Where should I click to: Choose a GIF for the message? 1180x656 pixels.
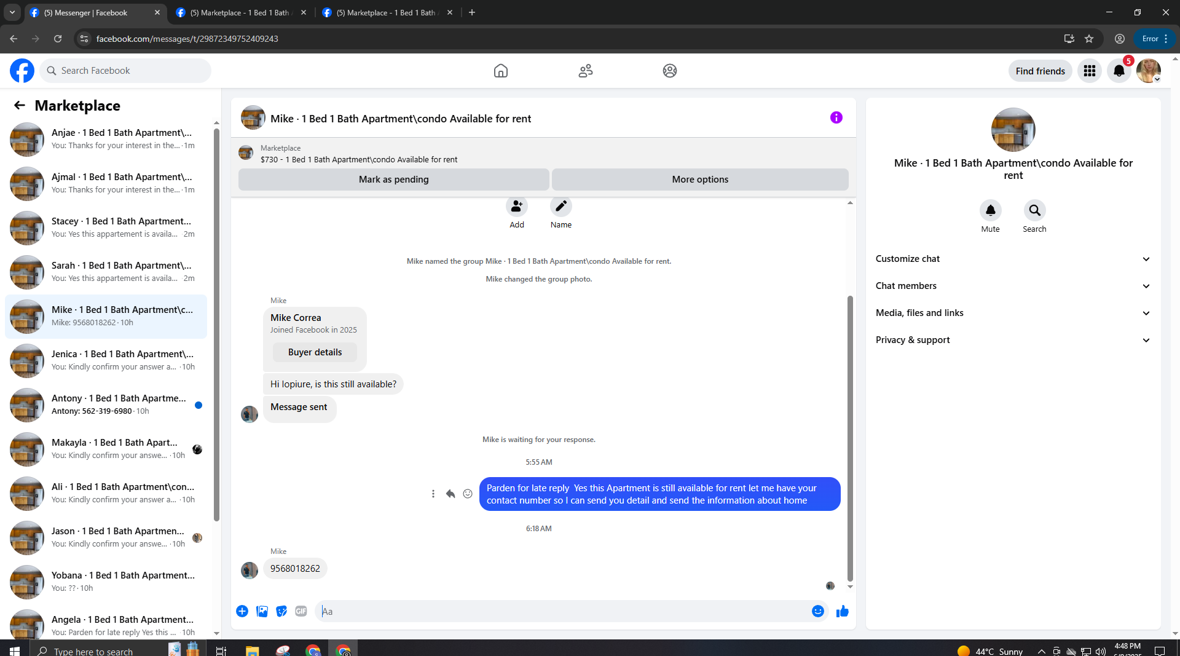tap(301, 611)
